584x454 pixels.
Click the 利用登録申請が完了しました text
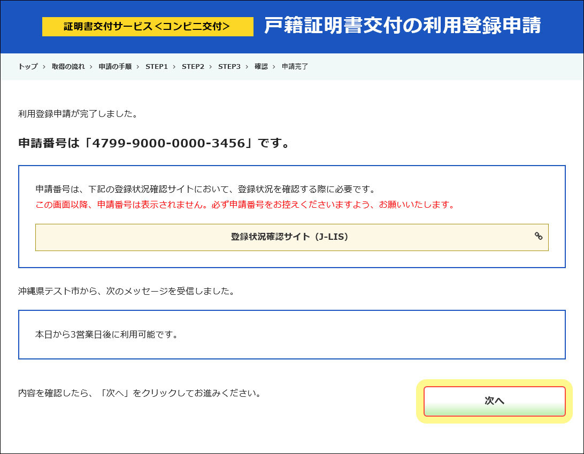click(x=78, y=114)
